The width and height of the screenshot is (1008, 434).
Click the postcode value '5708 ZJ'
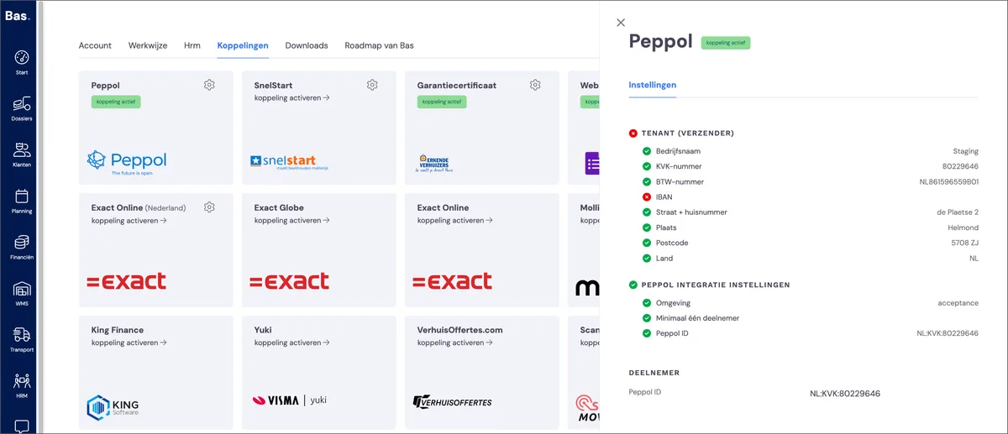pos(964,243)
